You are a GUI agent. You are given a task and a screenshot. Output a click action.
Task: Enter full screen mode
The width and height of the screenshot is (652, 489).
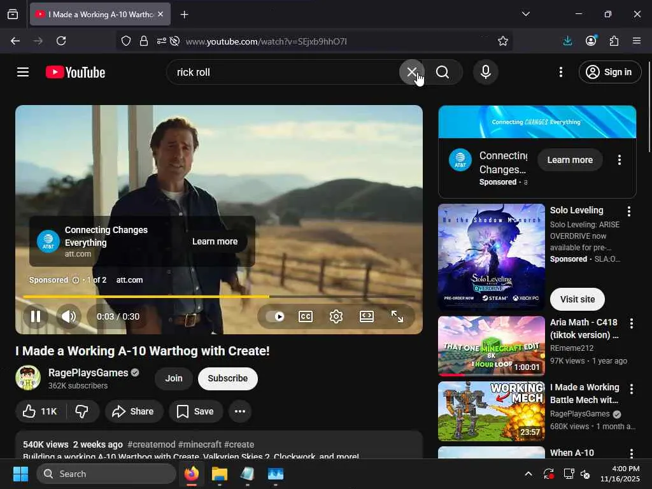397,316
